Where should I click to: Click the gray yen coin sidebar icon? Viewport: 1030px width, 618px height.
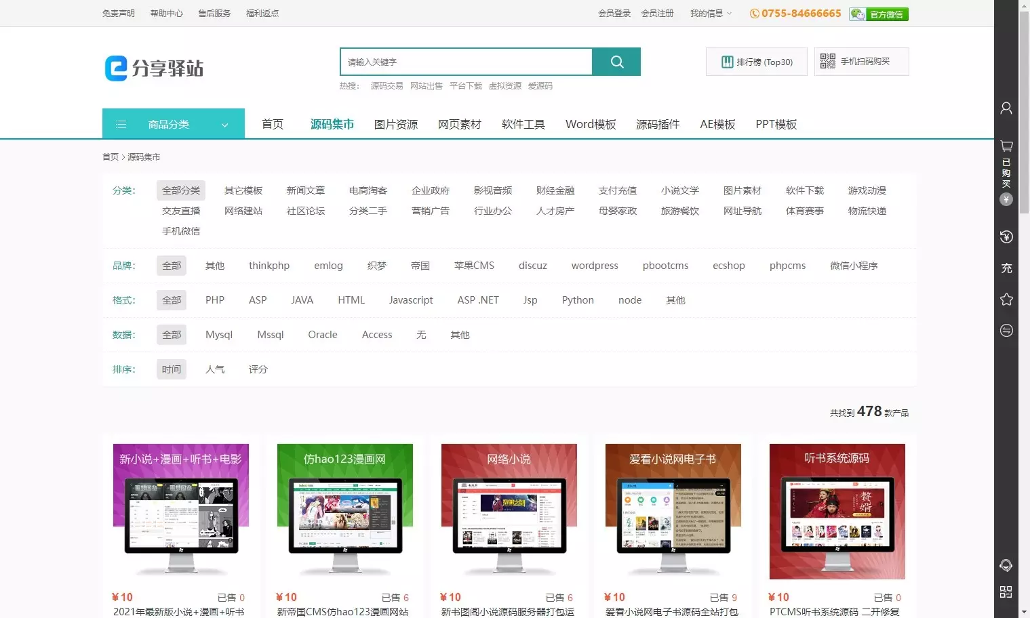(1006, 199)
